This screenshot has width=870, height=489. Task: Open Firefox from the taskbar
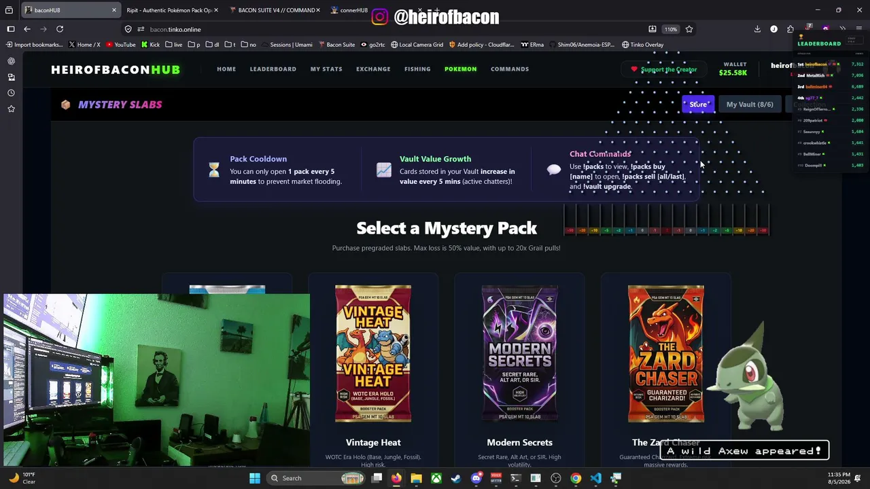396,478
